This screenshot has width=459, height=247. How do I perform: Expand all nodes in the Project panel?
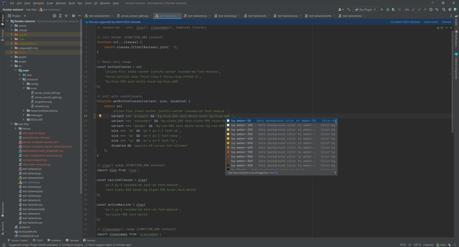[x=60, y=16]
